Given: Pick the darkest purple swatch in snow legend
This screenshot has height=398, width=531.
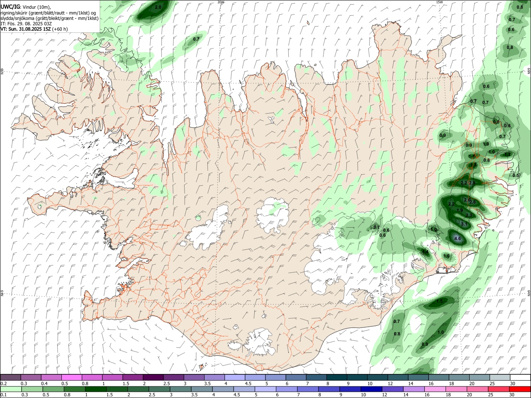Looking at the screenshot, I should tap(153, 377).
